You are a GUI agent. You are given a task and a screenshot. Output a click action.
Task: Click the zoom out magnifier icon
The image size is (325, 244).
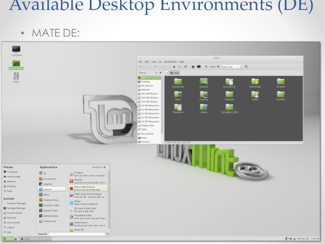pos(206,67)
